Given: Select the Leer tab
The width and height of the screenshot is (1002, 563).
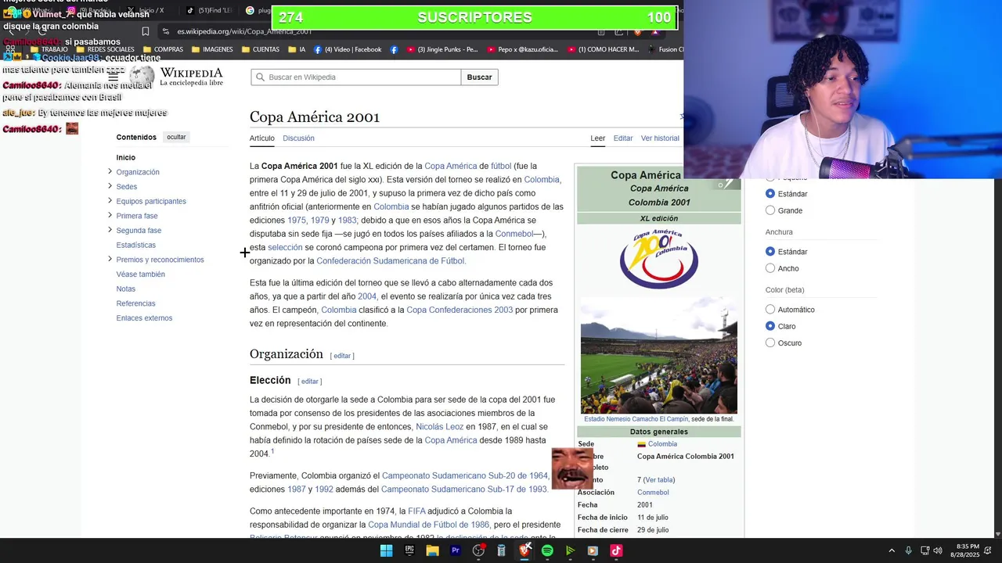Looking at the screenshot, I should (x=597, y=138).
